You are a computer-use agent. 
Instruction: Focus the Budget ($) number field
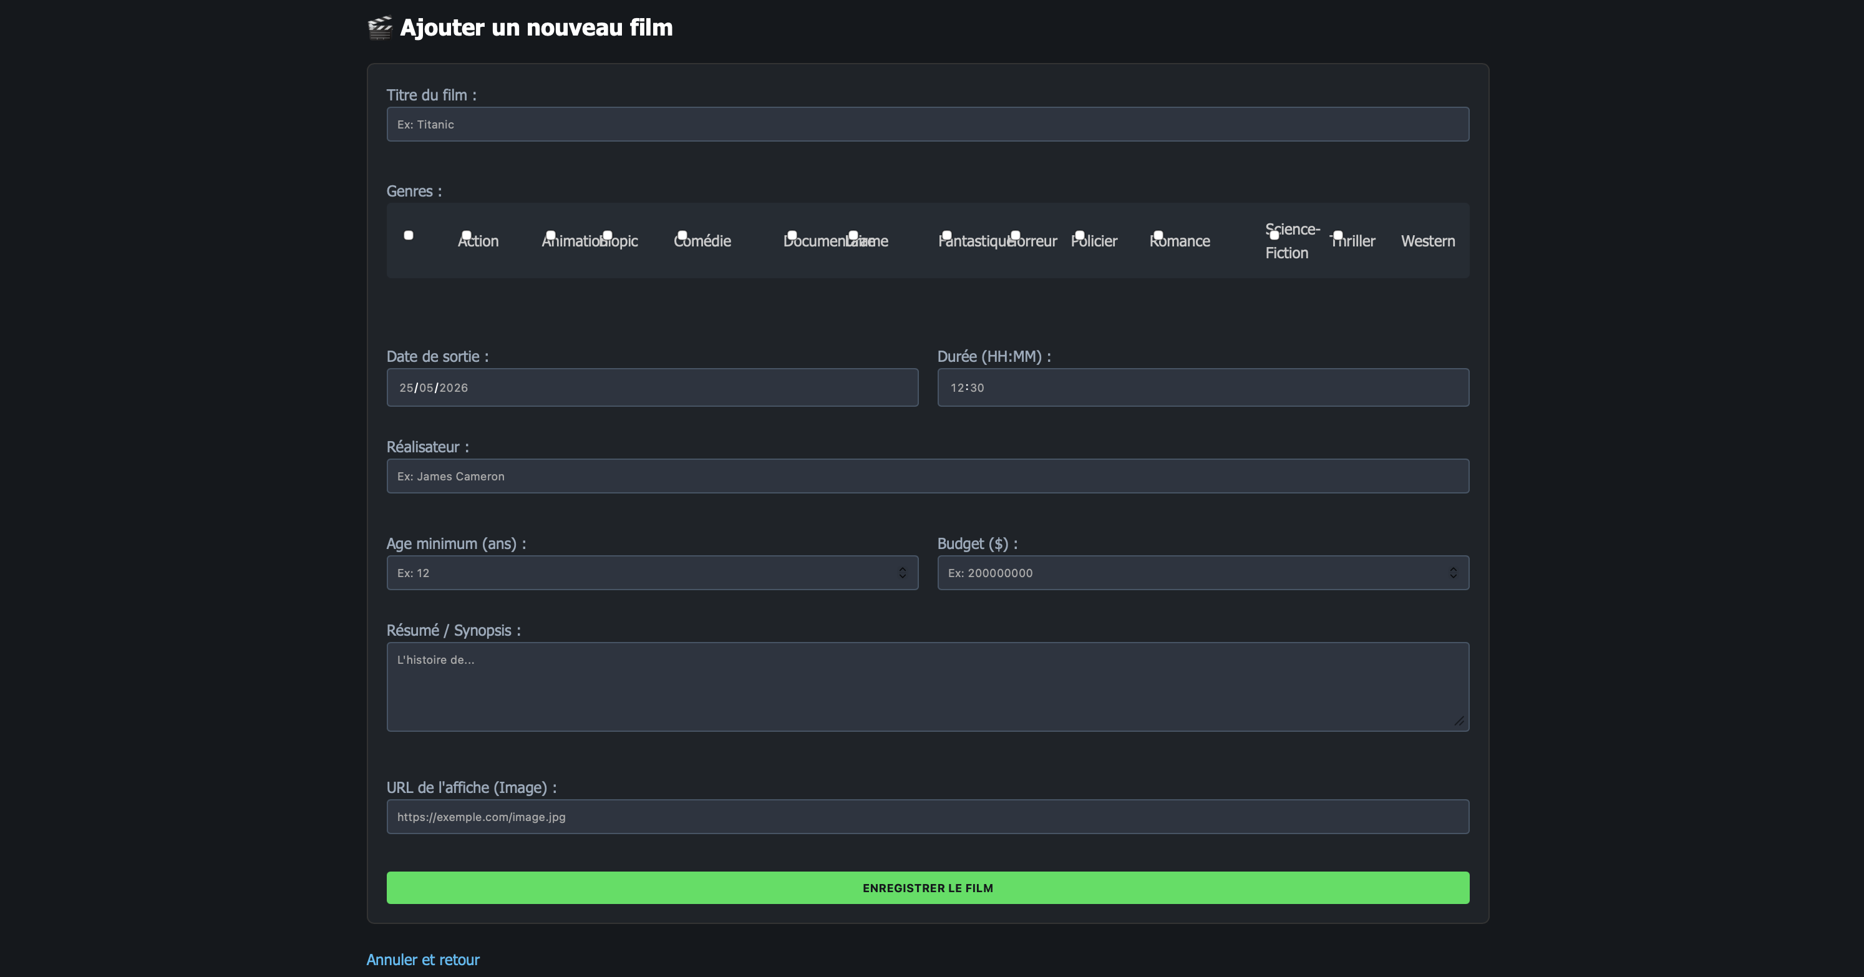(x=1203, y=573)
